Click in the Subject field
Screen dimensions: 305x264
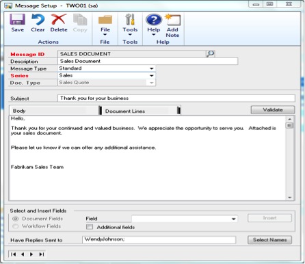click(x=176, y=98)
